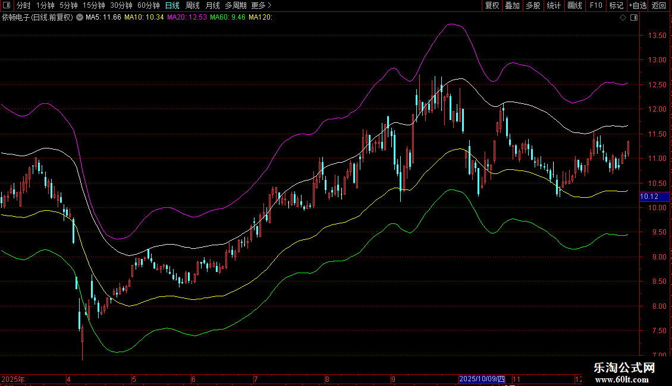672x386 pixels.
Task: Select the 5分钟 period tab
Action: tap(68, 5)
